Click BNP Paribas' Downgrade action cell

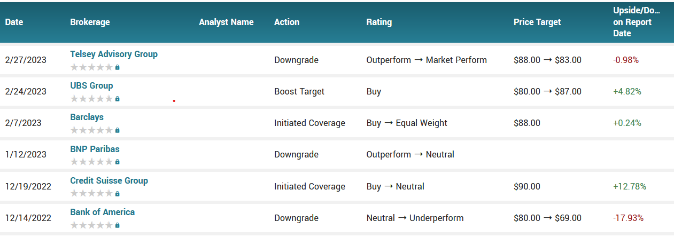coord(296,154)
